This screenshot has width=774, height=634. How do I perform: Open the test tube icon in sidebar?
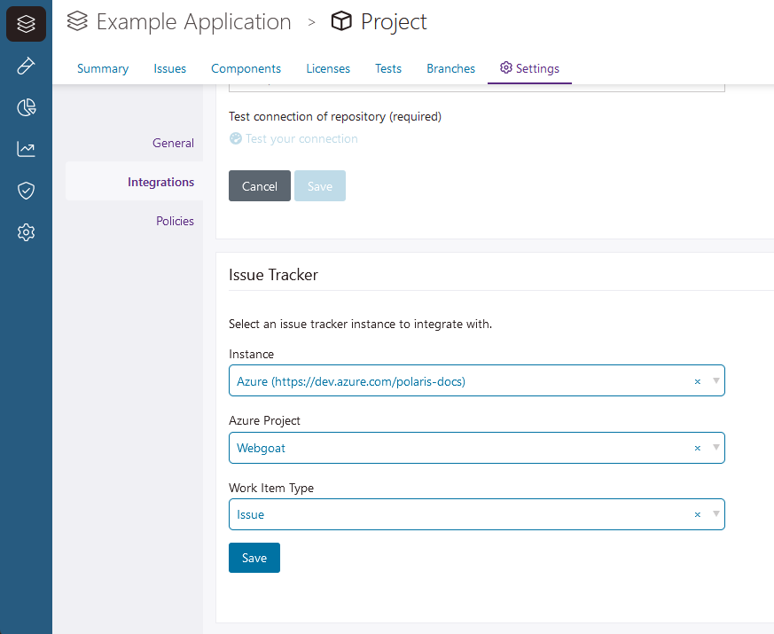26,66
